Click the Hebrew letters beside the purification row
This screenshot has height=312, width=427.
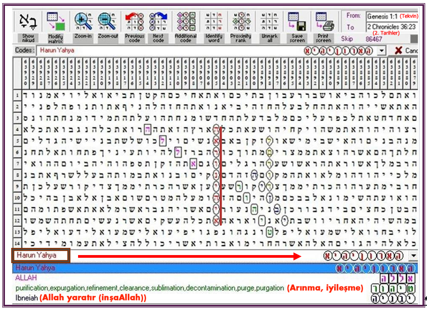[x=393, y=288]
